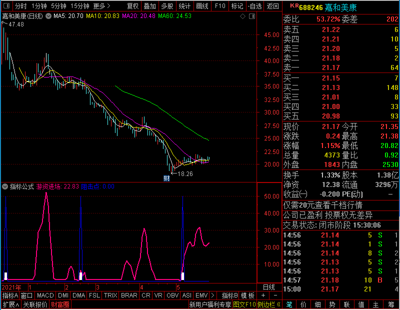
Task: Click the 返回 back button
Action: click(272, 6)
